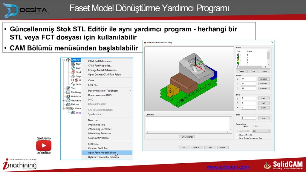Select solid body 1 icon in Bodies list
The width and height of the screenshot is (306, 172).
238,55
